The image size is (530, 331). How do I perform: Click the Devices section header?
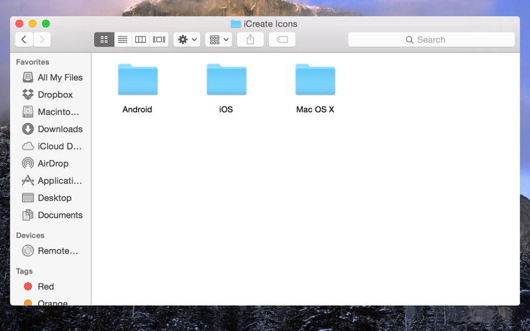coord(30,236)
